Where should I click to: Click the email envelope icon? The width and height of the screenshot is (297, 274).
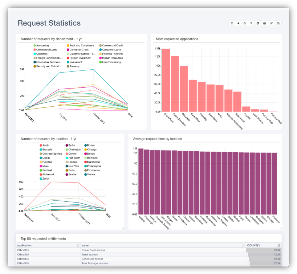265,23
